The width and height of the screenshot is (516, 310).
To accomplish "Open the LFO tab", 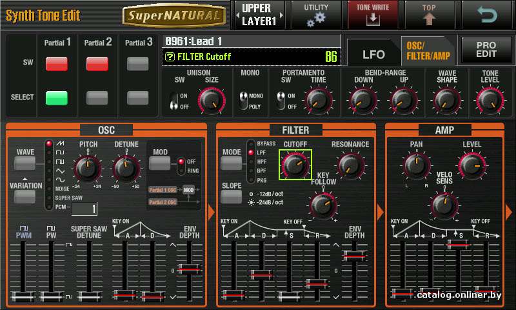I will pyautogui.click(x=373, y=52).
